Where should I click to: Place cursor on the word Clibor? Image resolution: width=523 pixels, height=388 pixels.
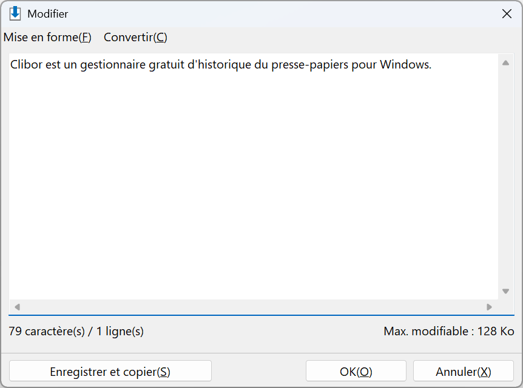coord(26,64)
